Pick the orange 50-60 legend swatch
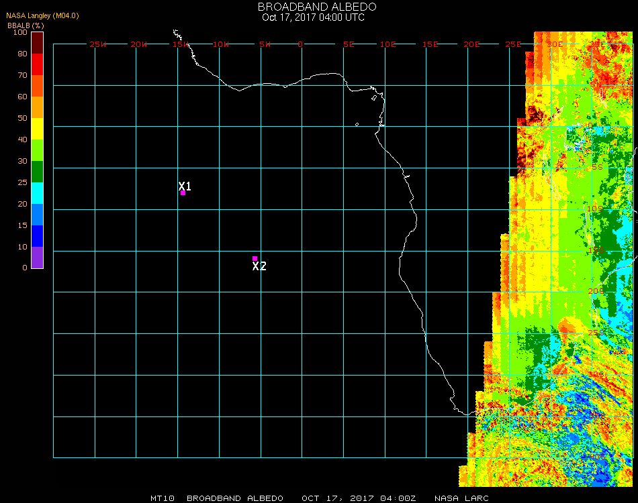638x503 pixels. coord(38,107)
